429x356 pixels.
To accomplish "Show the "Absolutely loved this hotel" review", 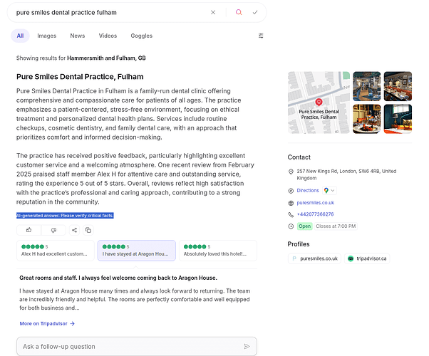I will (217, 251).
